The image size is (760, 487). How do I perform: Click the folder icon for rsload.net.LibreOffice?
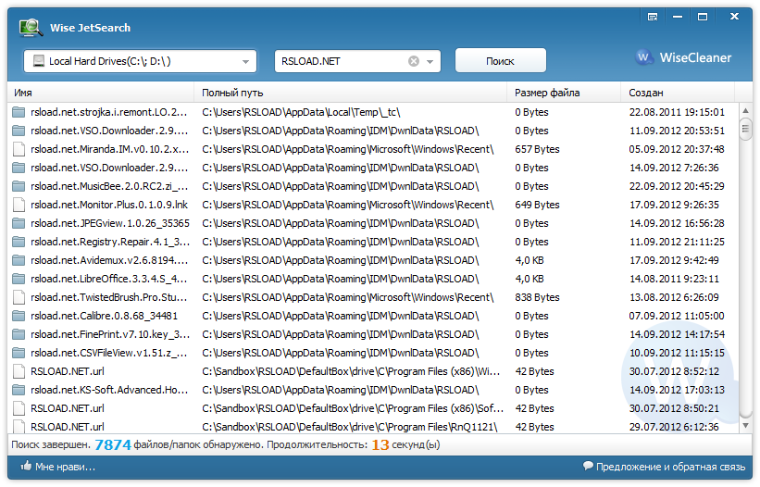tap(19, 279)
